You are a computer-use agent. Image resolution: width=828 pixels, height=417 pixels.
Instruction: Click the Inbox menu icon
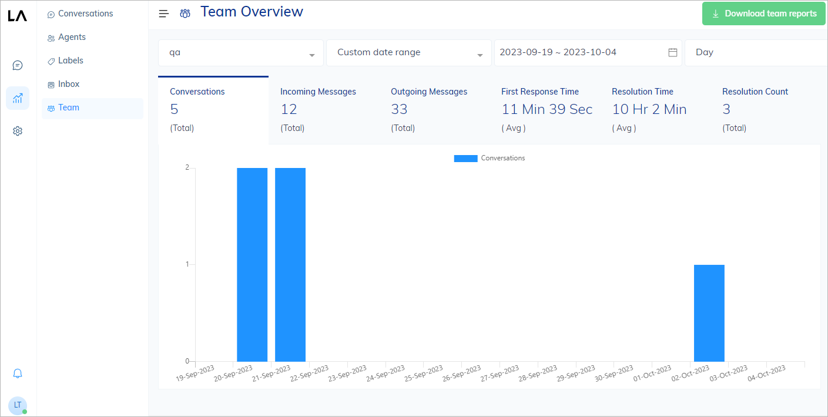51,85
